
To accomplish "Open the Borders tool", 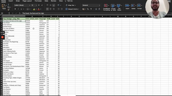I will (x=28, y=9).
